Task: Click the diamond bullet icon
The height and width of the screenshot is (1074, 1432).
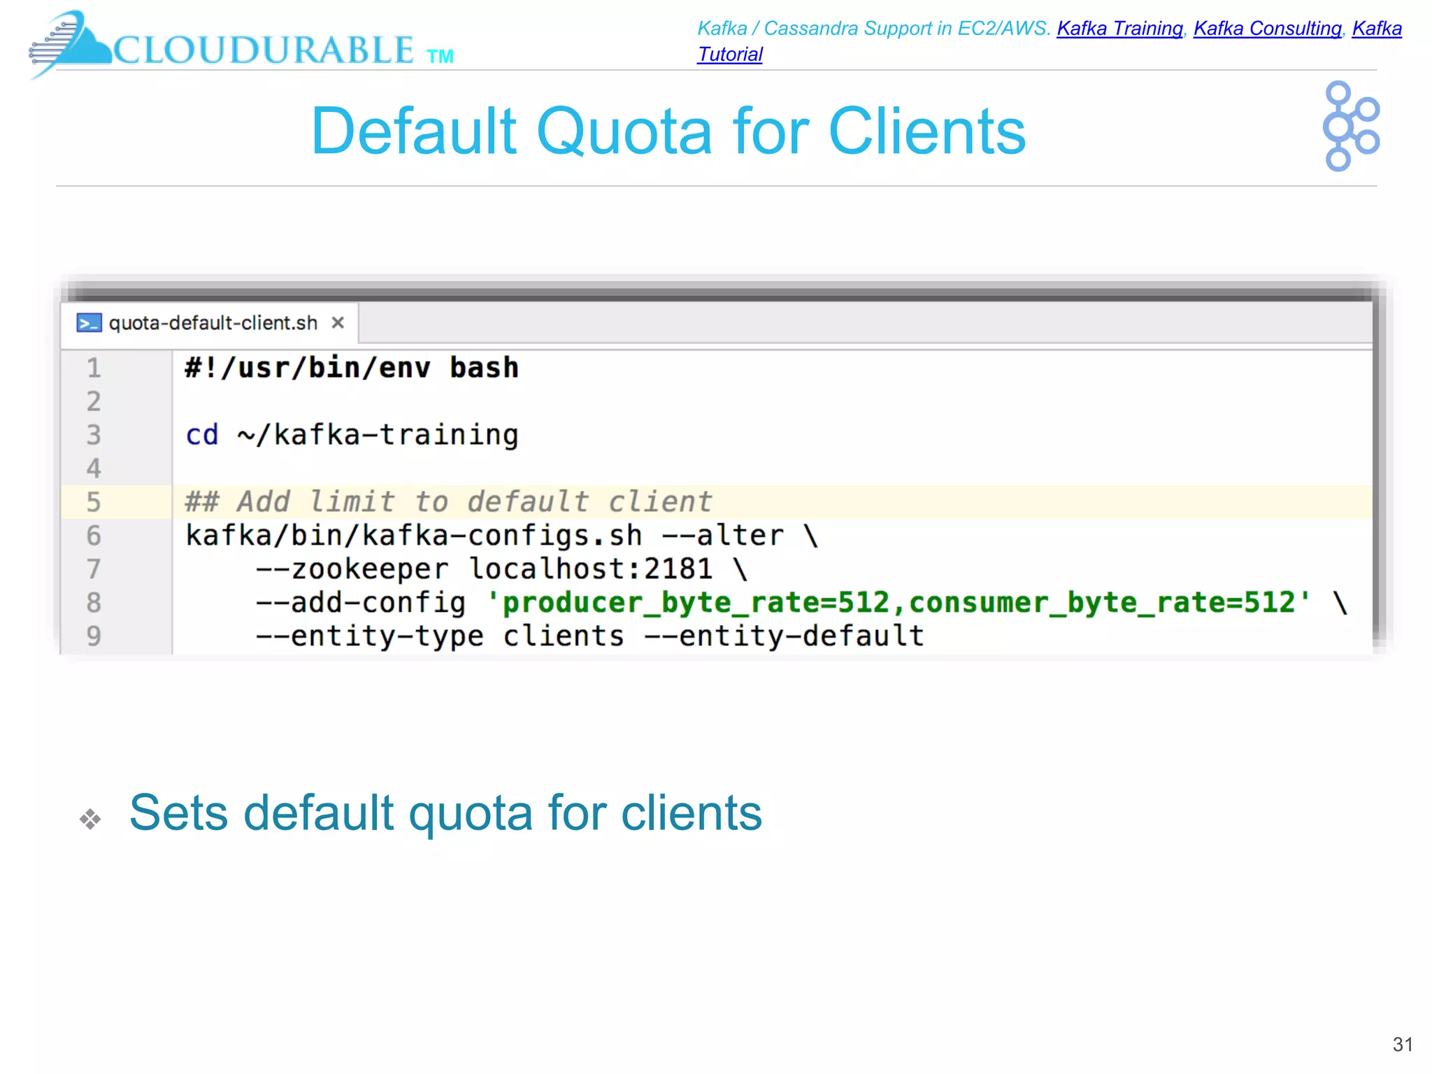Action: [x=90, y=818]
